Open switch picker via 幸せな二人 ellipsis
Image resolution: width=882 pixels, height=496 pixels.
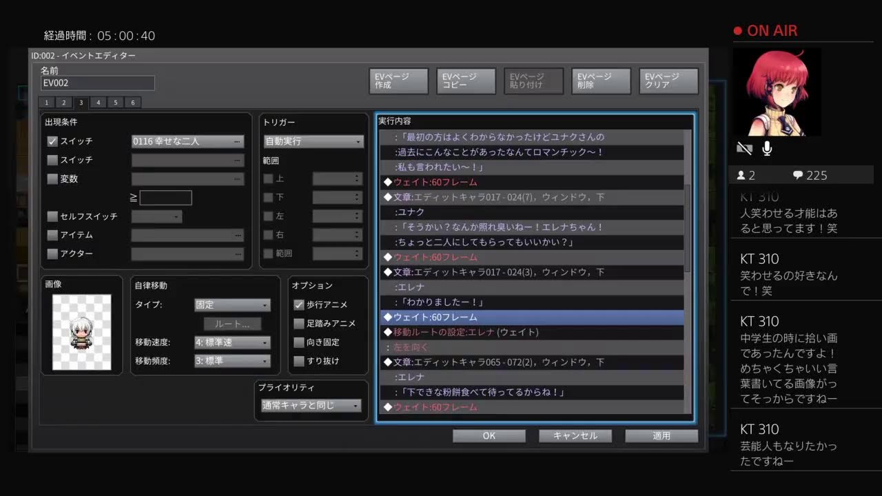click(x=237, y=141)
